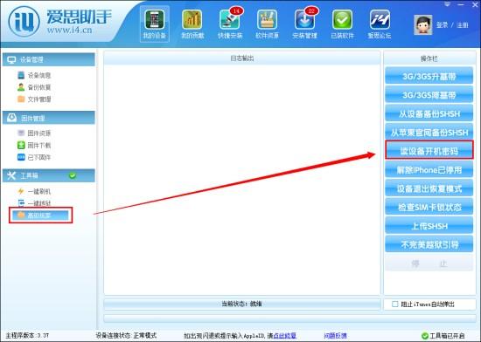The image size is (481, 342).
Task: Open the 我的设备 toolbar section
Action: coord(154,24)
